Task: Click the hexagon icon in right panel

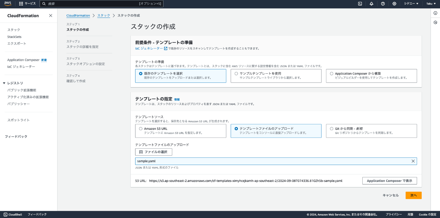Action: 435,23
